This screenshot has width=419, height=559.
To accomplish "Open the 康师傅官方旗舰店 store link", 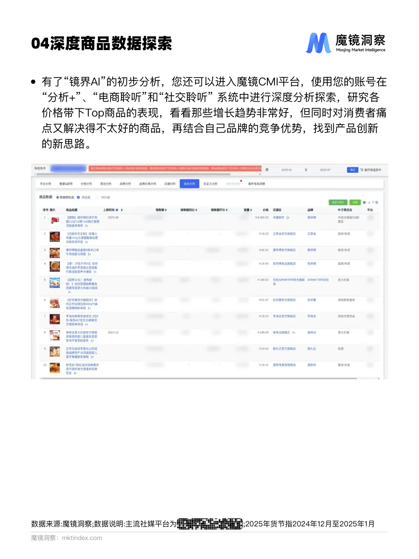I will pos(284,250).
